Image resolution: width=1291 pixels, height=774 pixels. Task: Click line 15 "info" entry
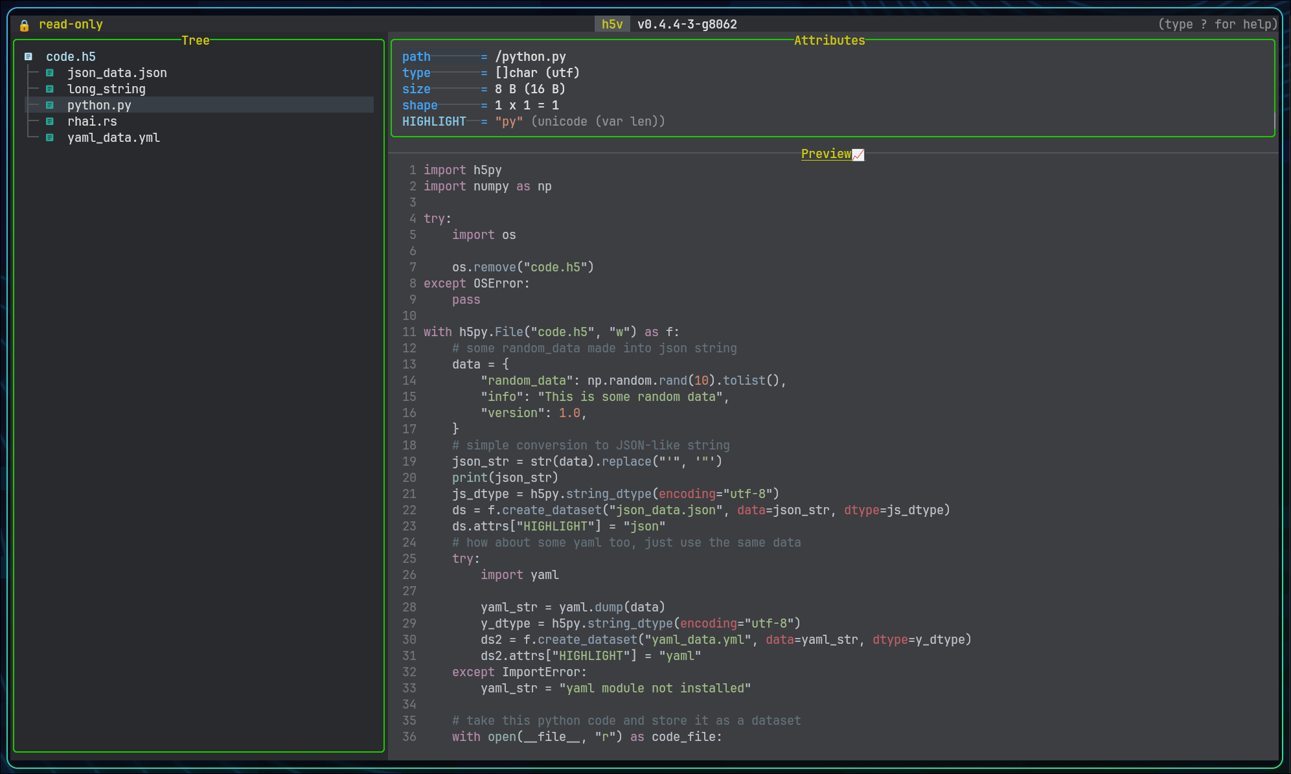point(605,396)
